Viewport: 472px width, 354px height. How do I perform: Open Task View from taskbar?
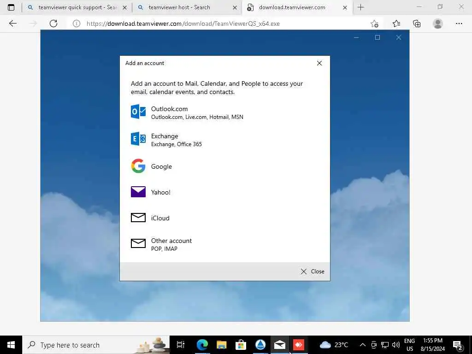[x=181, y=345]
